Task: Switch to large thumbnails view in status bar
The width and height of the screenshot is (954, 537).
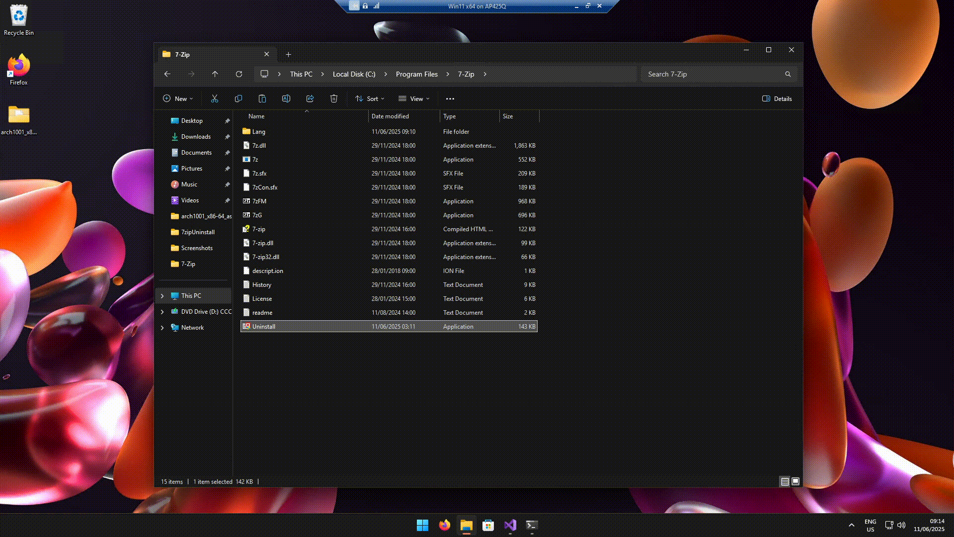Action: (x=795, y=481)
